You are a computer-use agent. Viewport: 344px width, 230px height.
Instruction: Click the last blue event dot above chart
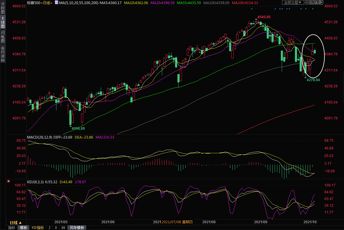point(313,9)
